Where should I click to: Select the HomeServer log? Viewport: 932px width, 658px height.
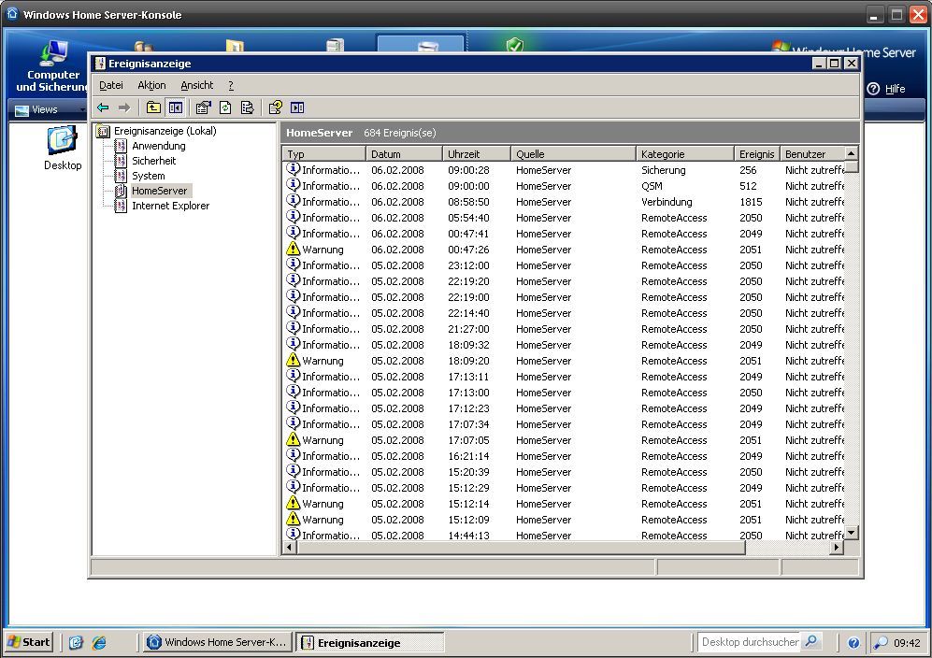click(x=159, y=191)
